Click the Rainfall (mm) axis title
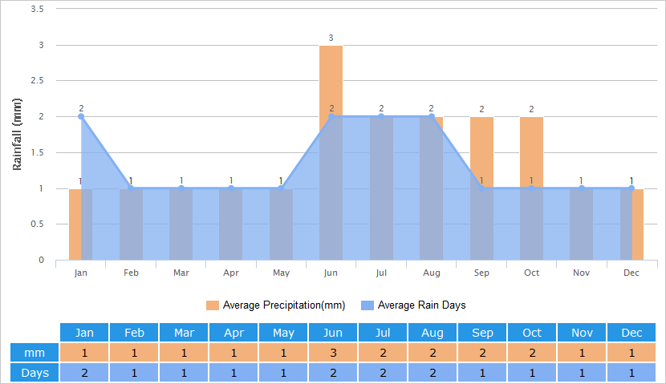Screen dimensions: 666x384 (x=18, y=134)
